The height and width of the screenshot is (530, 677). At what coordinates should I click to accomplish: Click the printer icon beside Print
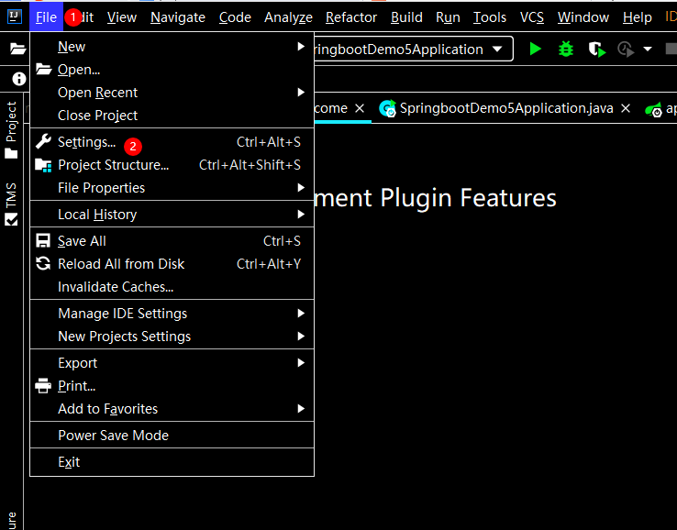43,385
